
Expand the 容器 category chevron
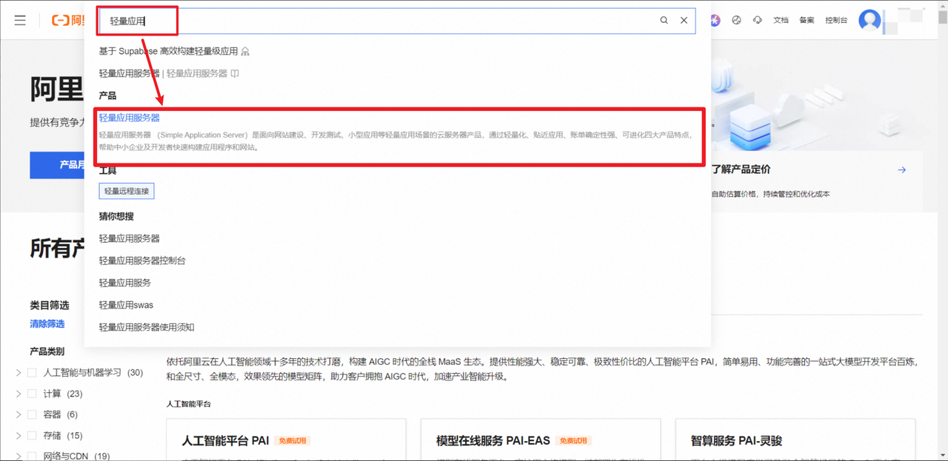(19, 414)
